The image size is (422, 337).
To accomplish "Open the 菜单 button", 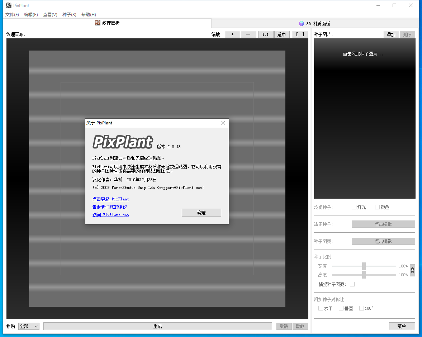I will click(x=402, y=326).
